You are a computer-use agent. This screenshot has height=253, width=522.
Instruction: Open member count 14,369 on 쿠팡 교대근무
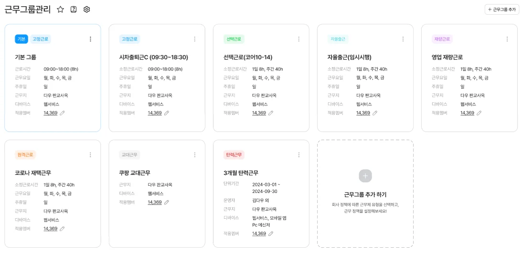[x=155, y=202]
